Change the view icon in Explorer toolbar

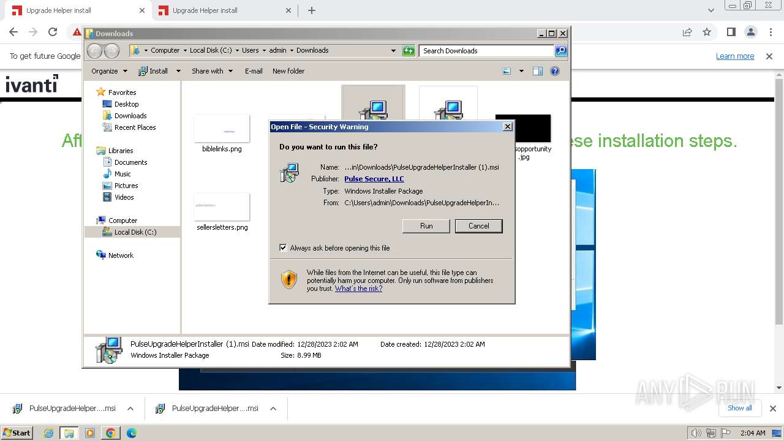pyautogui.click(x=507, y=71)
